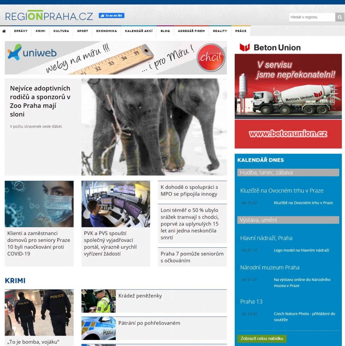Click the RegionPraha.cz site logo

pos(49,16)
